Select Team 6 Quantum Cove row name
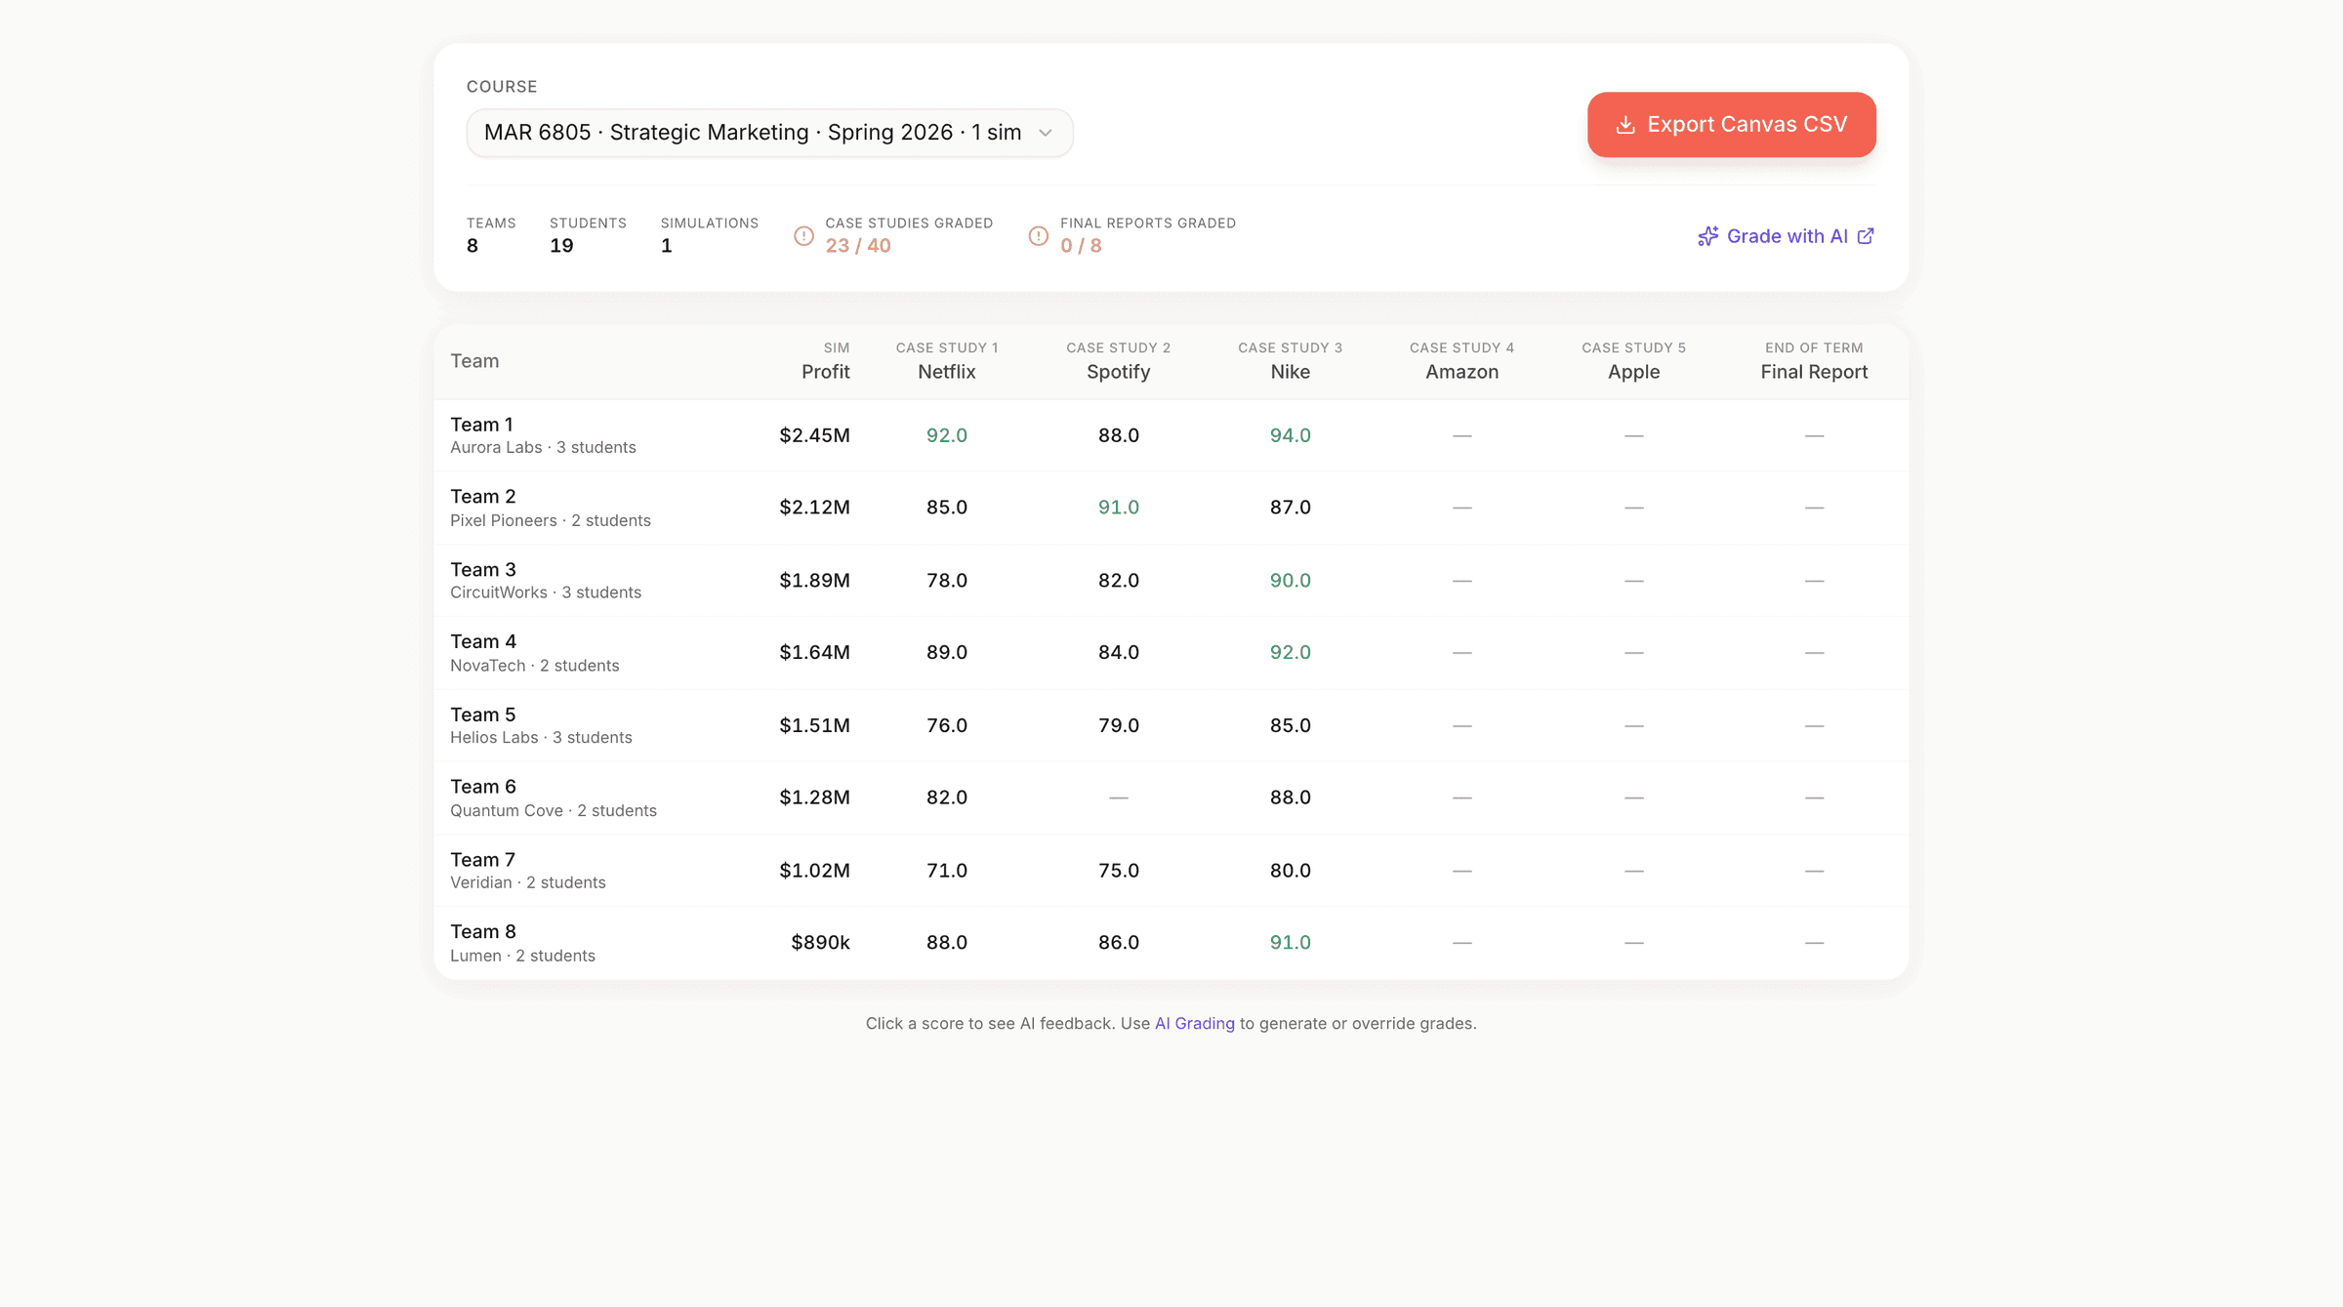The image size is (2343, 1307). point(554,798)
